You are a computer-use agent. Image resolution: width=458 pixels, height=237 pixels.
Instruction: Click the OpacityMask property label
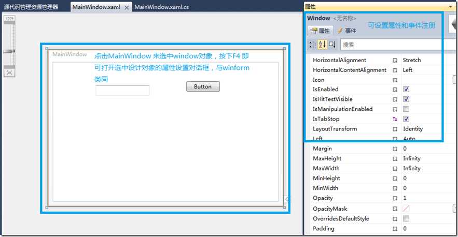330,209
